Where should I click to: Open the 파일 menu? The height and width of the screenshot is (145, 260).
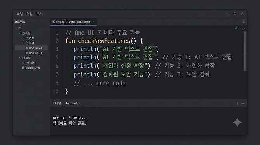pyautogui.click(x=19, y=14)
